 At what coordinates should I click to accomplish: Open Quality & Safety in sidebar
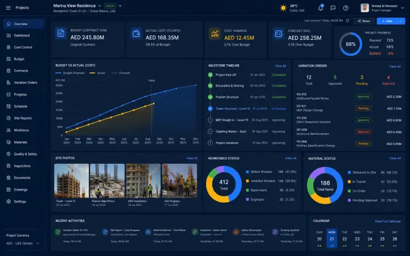point(23,154)
